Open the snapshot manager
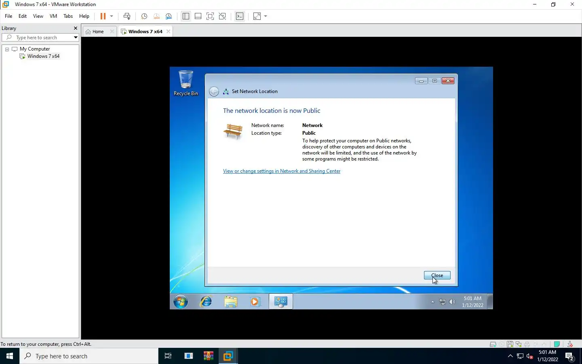 [x=169, y=16]
